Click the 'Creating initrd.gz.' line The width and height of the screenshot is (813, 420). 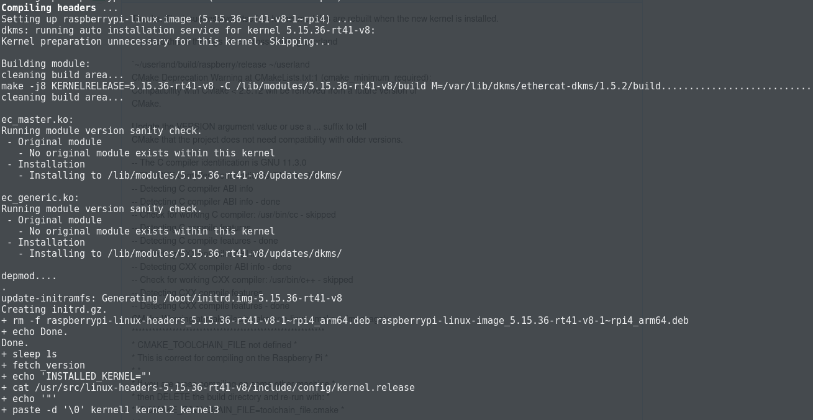click(54, 310)
